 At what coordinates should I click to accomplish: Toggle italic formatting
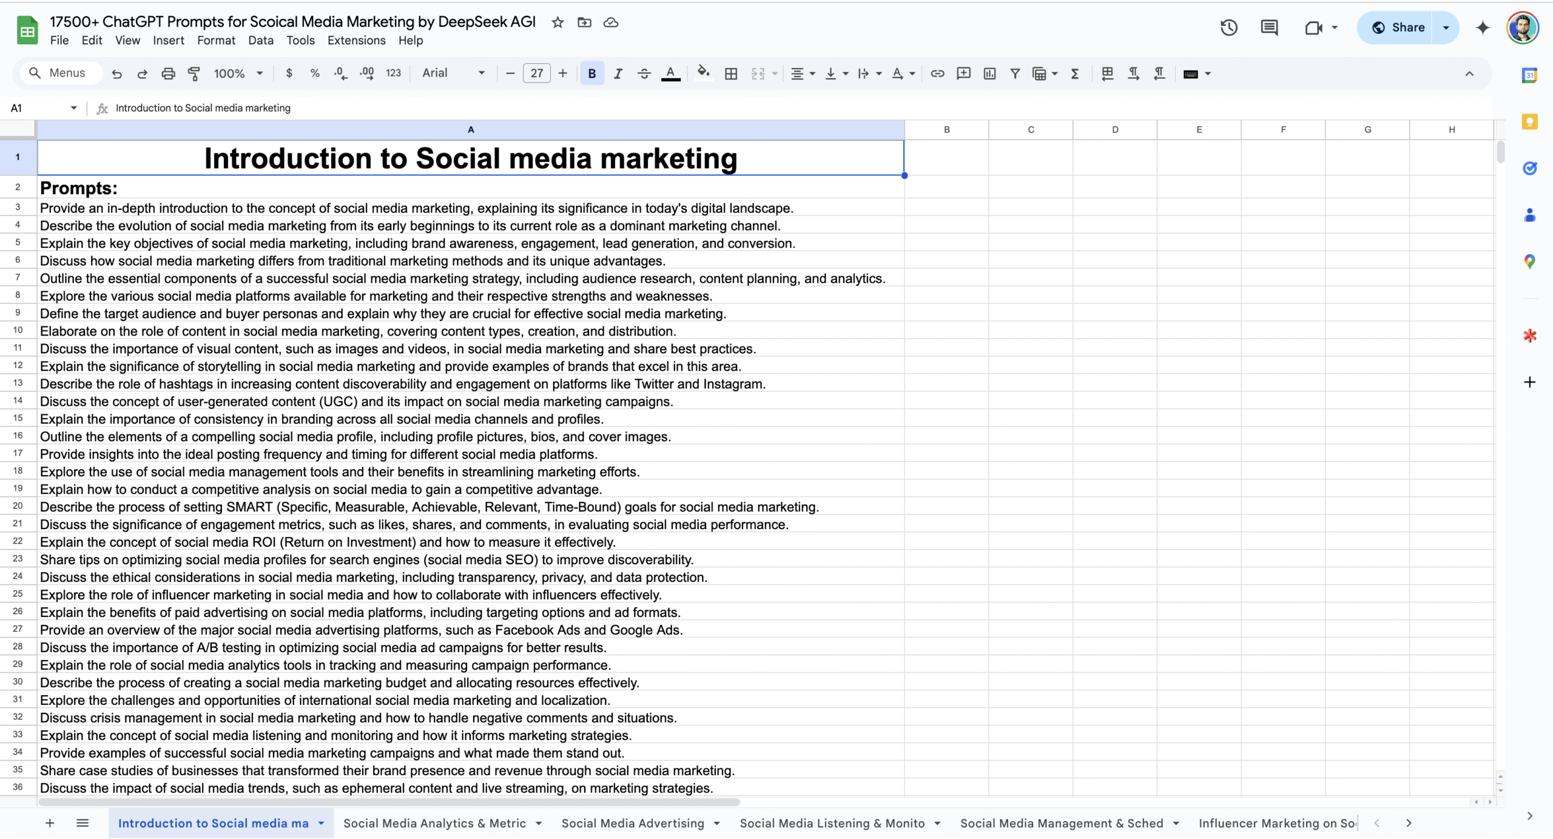(x=618, y=73)
